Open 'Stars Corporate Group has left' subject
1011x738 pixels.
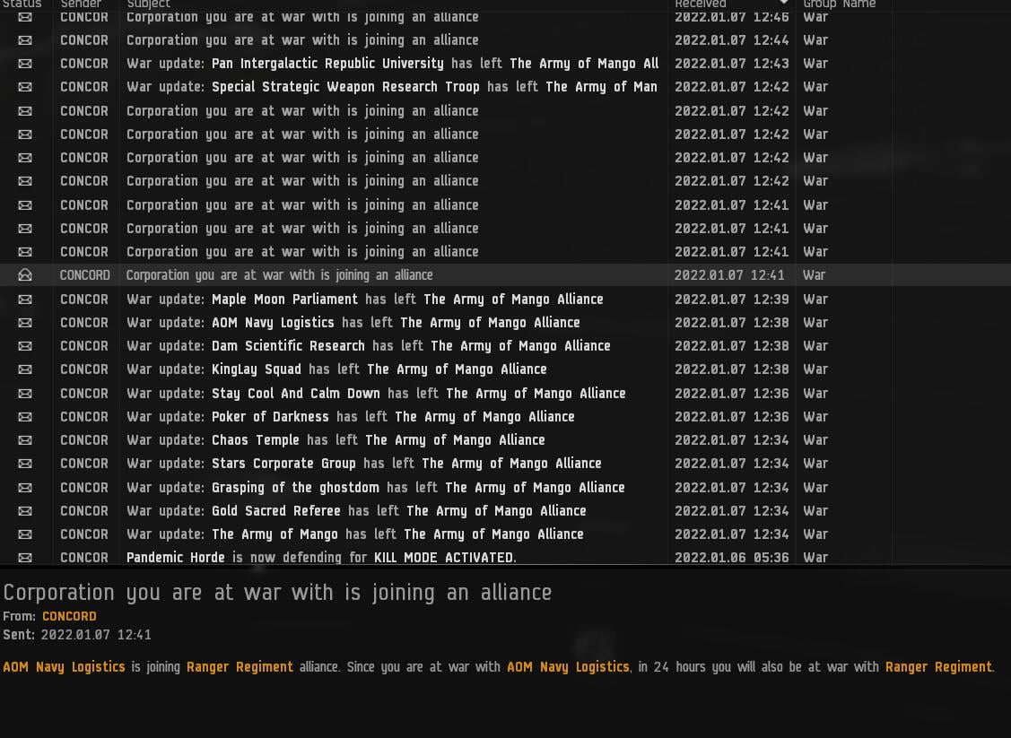tap(363, 464)
